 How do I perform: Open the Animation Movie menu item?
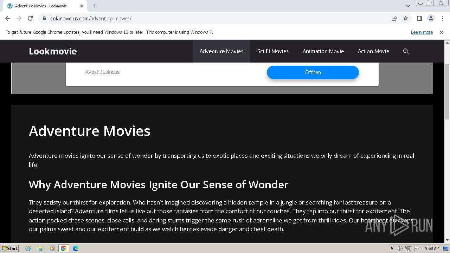click(323, 51)
